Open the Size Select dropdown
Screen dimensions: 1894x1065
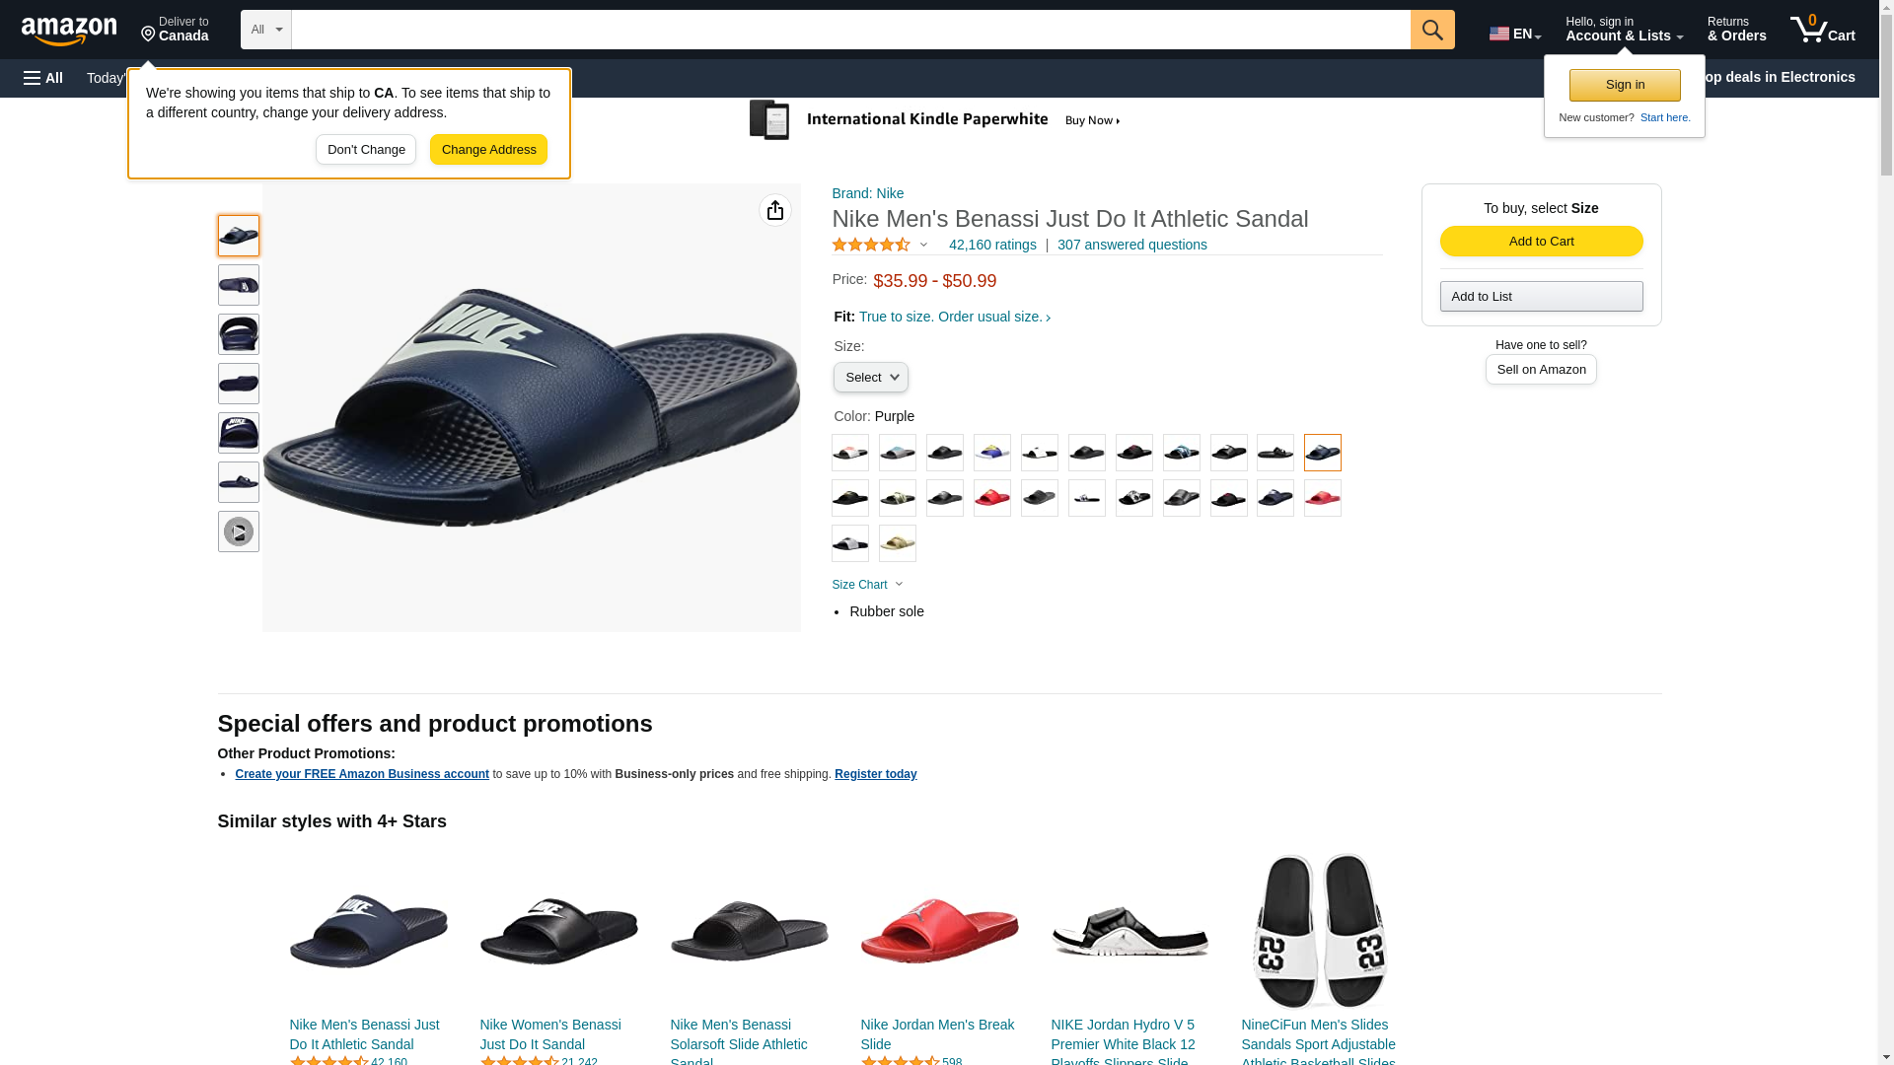click(870, 378)
